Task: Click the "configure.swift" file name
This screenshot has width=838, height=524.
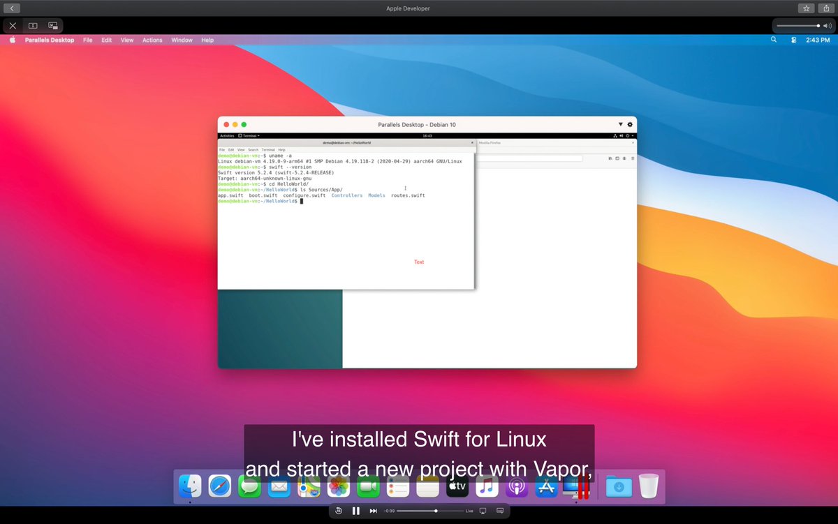Action: point(304,195)
